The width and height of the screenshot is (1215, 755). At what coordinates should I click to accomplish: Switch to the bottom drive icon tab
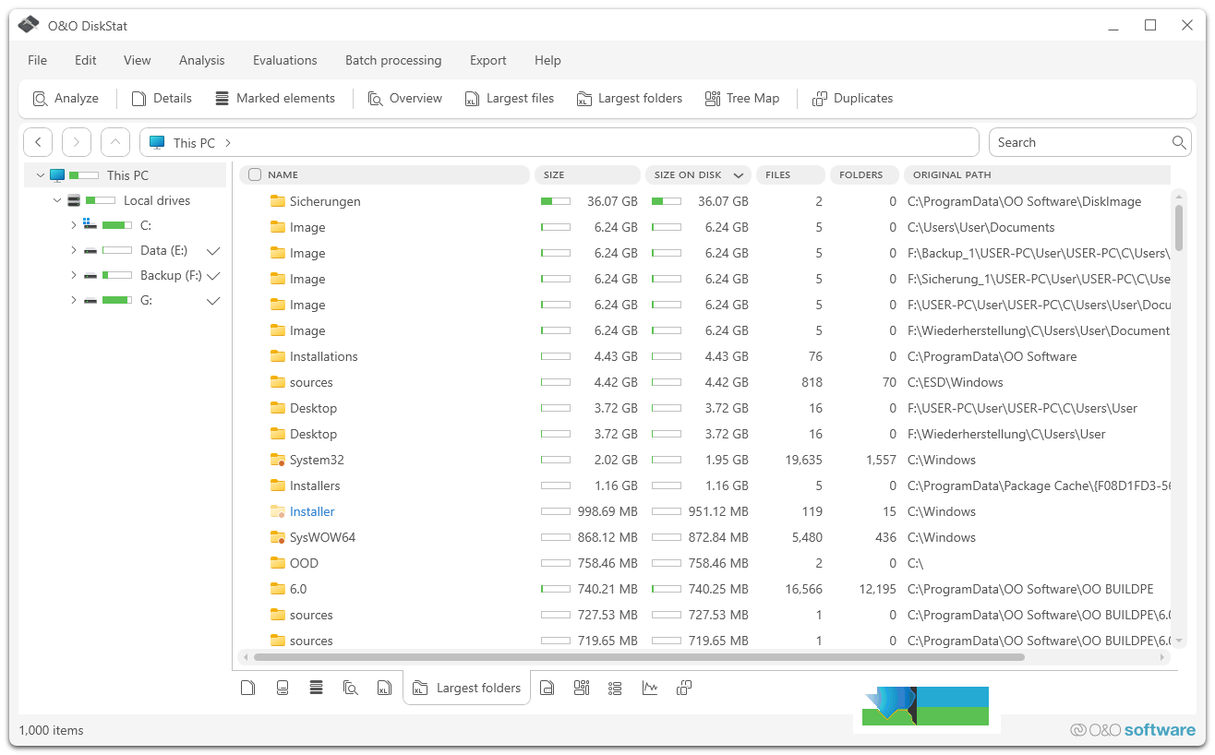[283, 688]
